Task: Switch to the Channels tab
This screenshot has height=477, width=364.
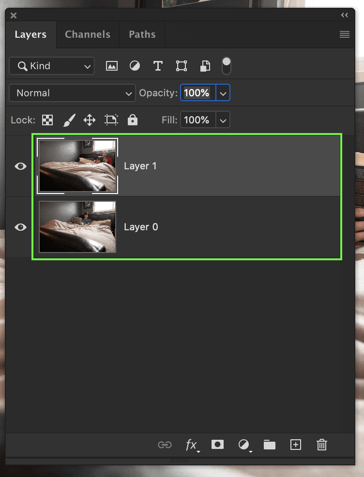Action: (x=88, y=34)
